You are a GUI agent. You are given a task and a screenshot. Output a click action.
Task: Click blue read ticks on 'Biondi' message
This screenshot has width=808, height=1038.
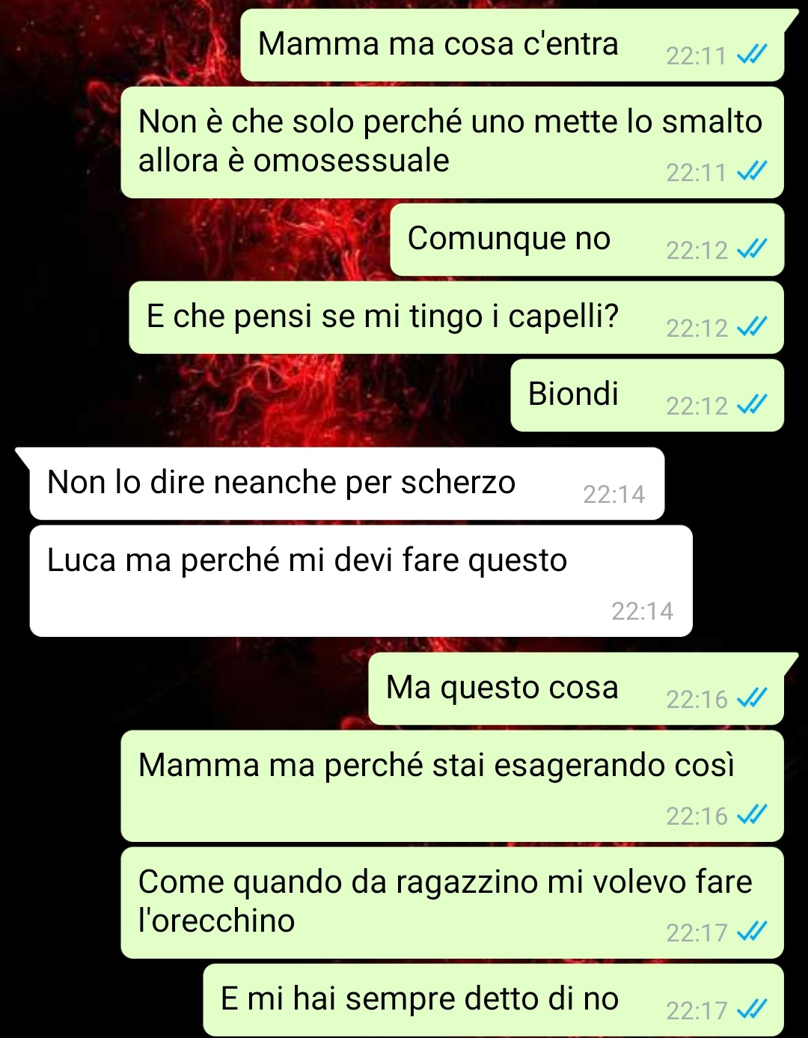[752, 405]
